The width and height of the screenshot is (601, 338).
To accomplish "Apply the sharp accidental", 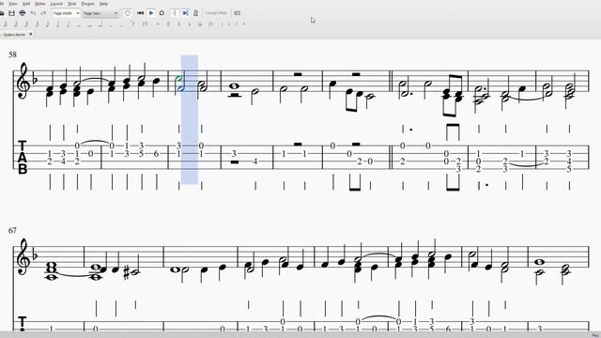I will click(x=168, y=24).
